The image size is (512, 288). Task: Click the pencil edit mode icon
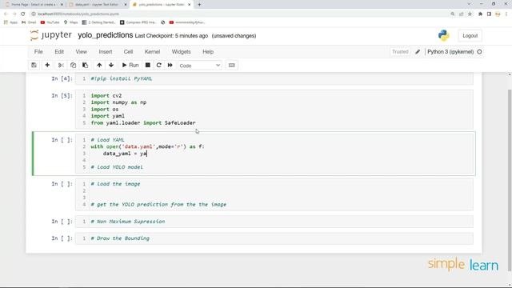418,51
